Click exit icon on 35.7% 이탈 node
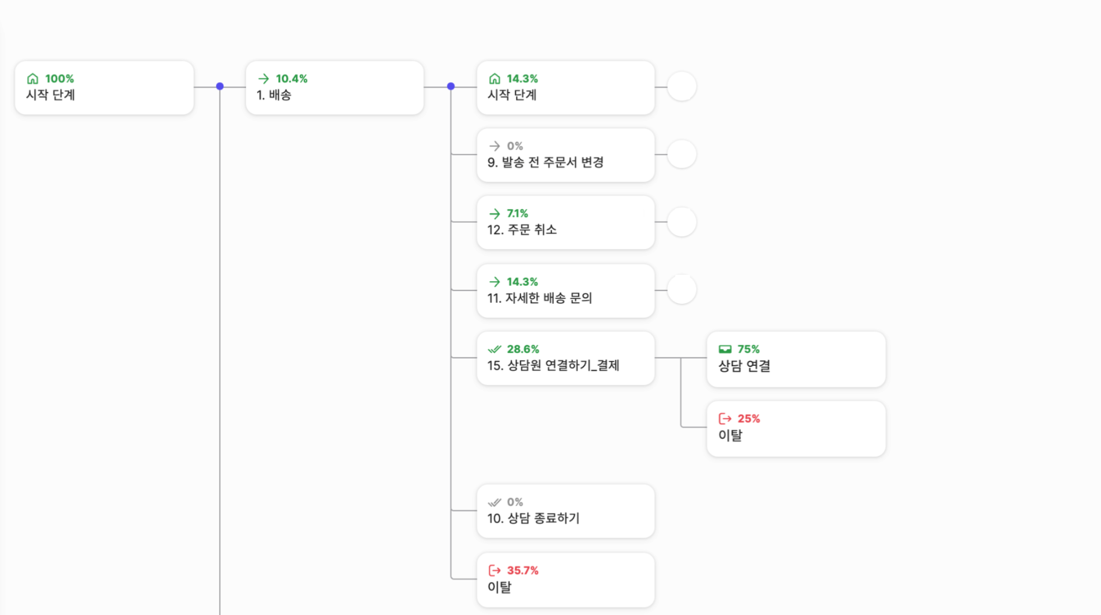The image size is (1101, 615). (x=494, y=570)
